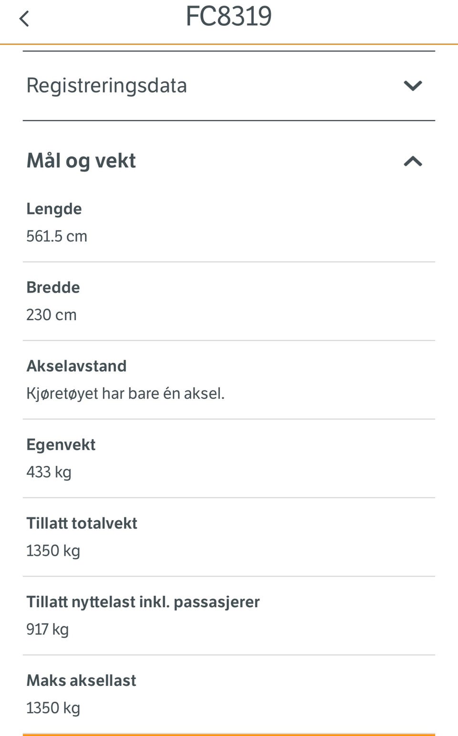The image size is (458, 736).
Task: Tap the Bredde label
Action: 53,287
